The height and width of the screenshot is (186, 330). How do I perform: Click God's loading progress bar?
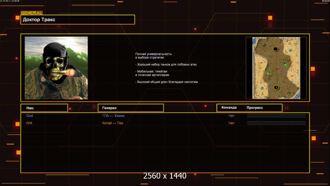coord(276,116)
